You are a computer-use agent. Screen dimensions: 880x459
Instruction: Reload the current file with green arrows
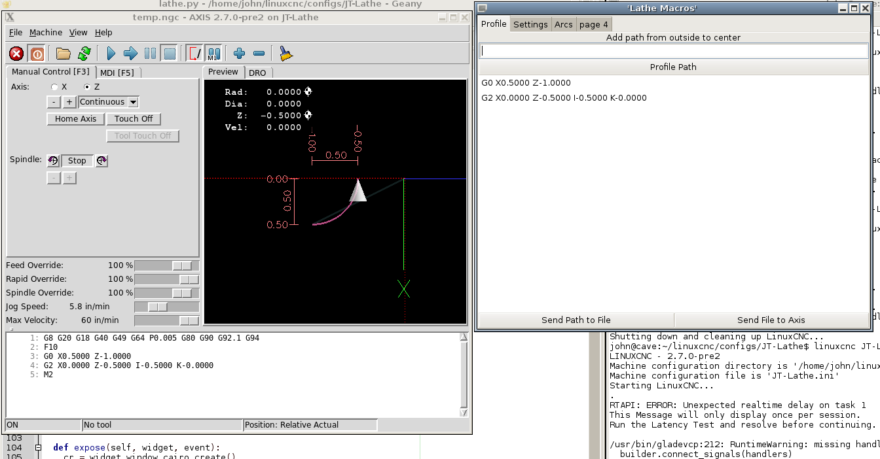point(84,54)
